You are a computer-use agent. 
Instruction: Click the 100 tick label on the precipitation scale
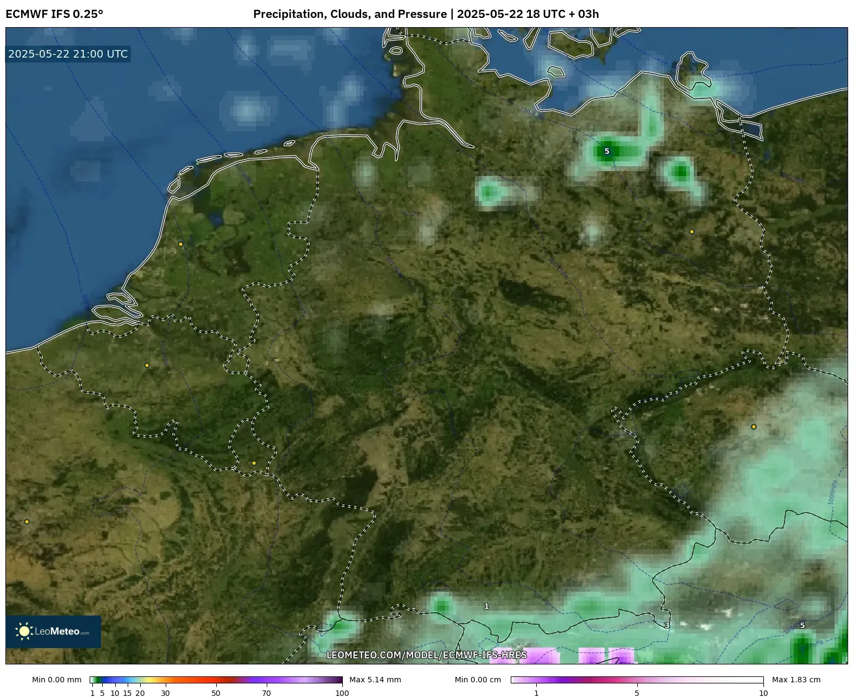tap(342, 693)
